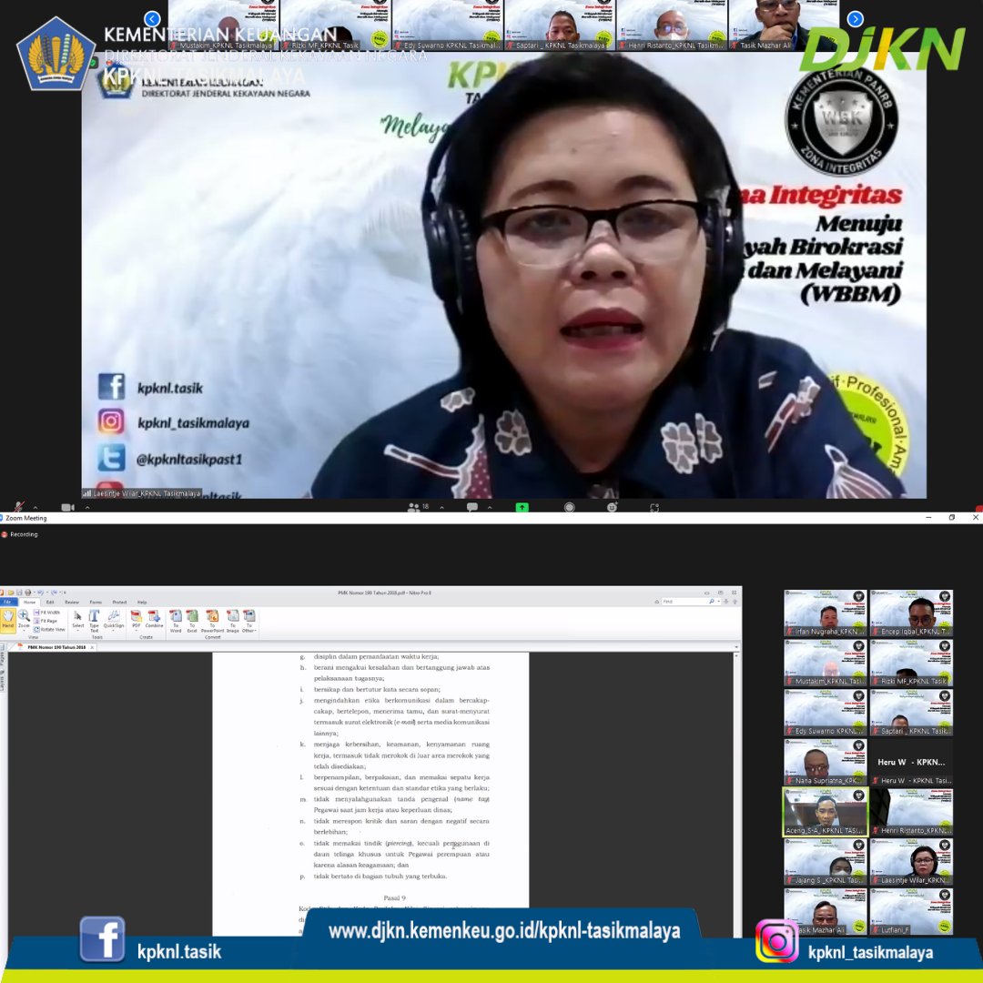Image resolution: width=983 pixels, height=983 pixels.
Task: Click the To Other convert option
Action: pos(248,621)
